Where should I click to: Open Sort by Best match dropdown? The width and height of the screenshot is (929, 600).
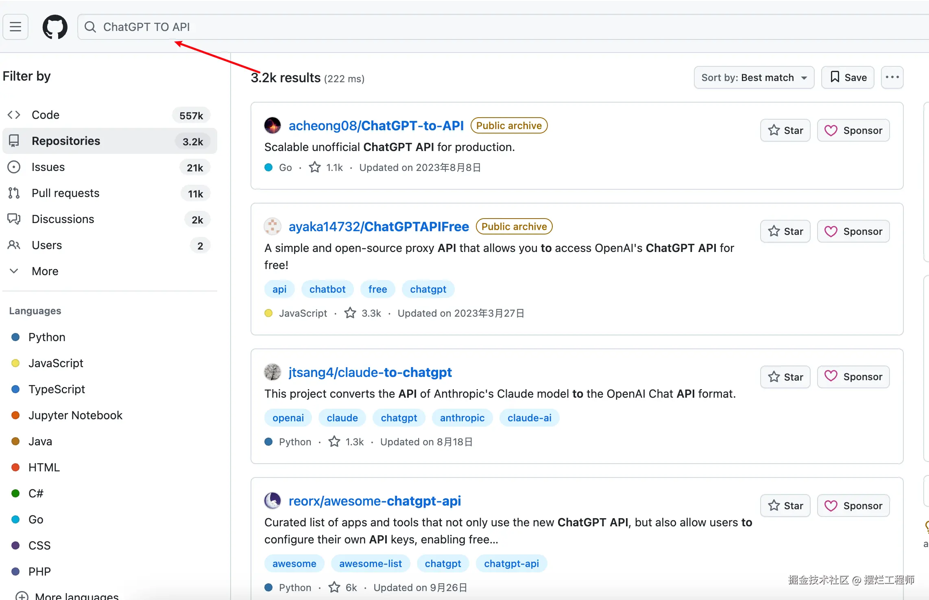click(x=754, y=77)
